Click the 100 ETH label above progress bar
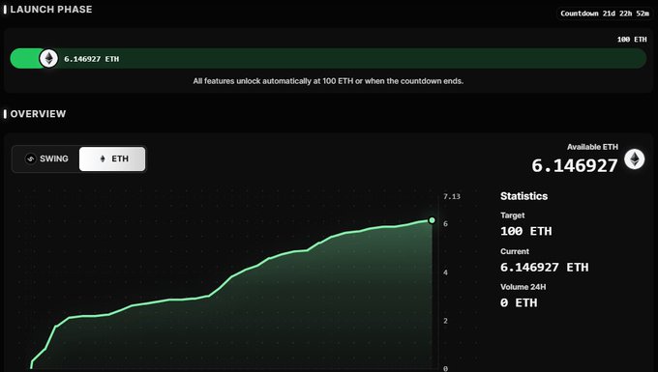 point(632,40)
